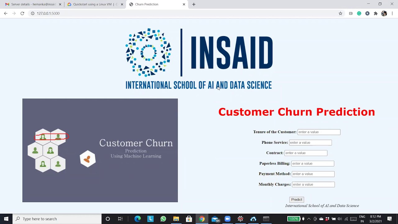Open the Extensions puzzle menu

376,13
